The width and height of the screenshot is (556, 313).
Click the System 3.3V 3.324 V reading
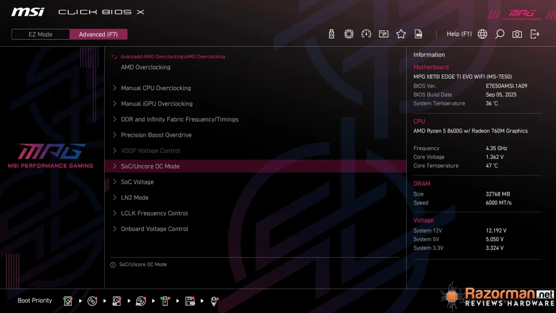pos(495,248)
